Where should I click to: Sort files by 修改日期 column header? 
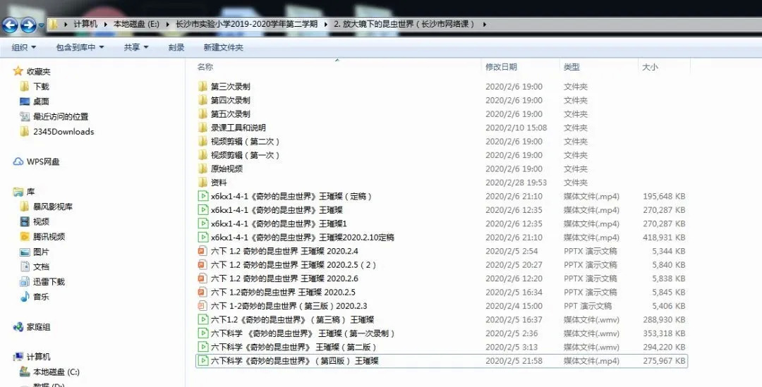click(x=501, y=67)
